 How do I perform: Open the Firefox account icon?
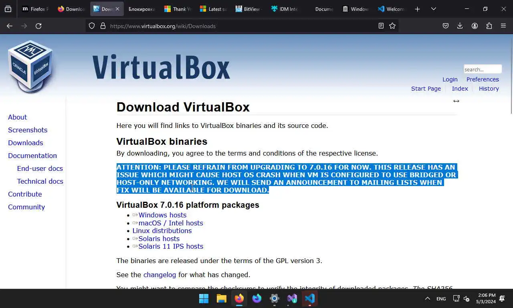pyautogui.click(x=475, y=26)
